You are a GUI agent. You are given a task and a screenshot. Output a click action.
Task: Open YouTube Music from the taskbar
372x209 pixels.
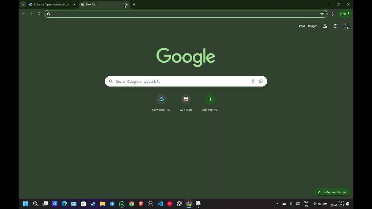(170, 204)
